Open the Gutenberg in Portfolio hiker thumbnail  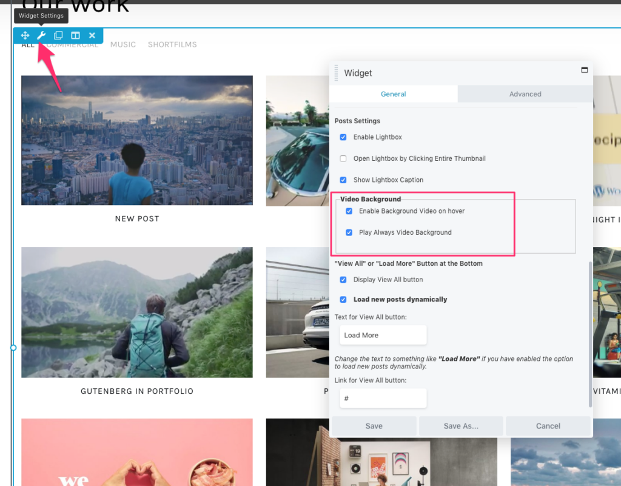point(137,312)
